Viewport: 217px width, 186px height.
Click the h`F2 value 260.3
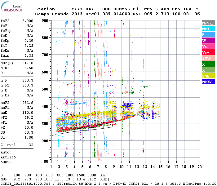28,85
